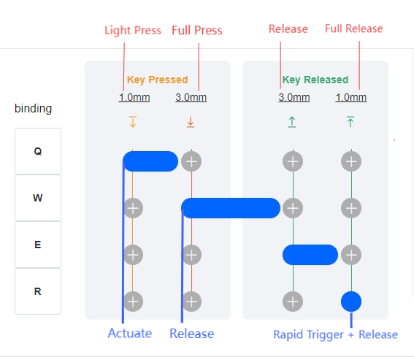This screenshot has height=357, width=414.
Task: Select the Q binding key
Action: tap(38, 151)
